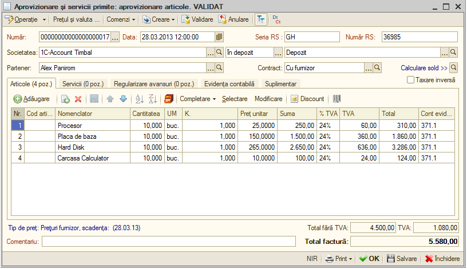Click the Dt/Ct accounting entries icon
The height and width of the screenshot is (269, 467).
[276, 19]
